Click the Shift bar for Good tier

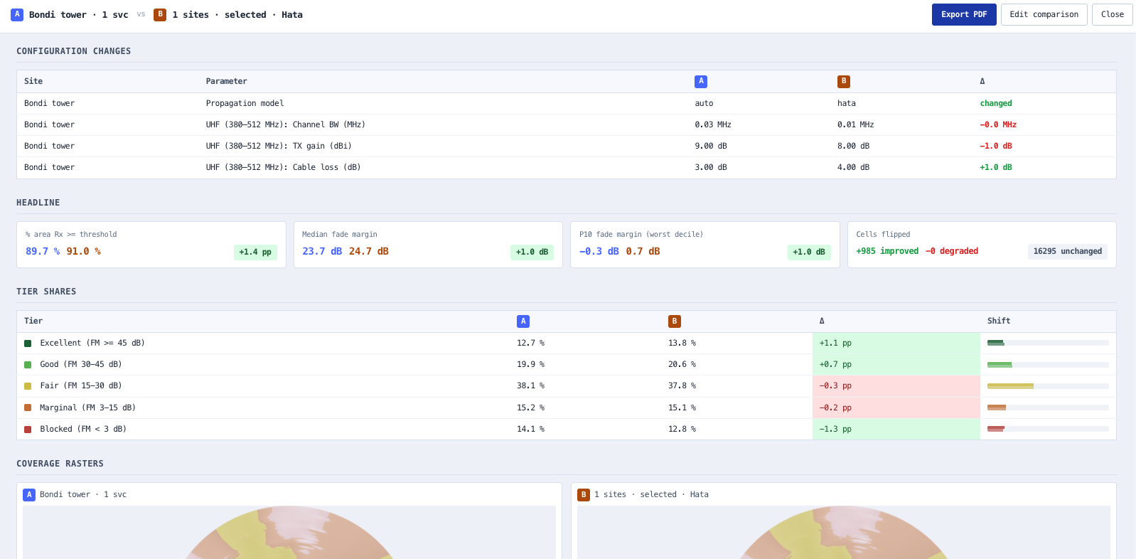(x=1048, y=365)
